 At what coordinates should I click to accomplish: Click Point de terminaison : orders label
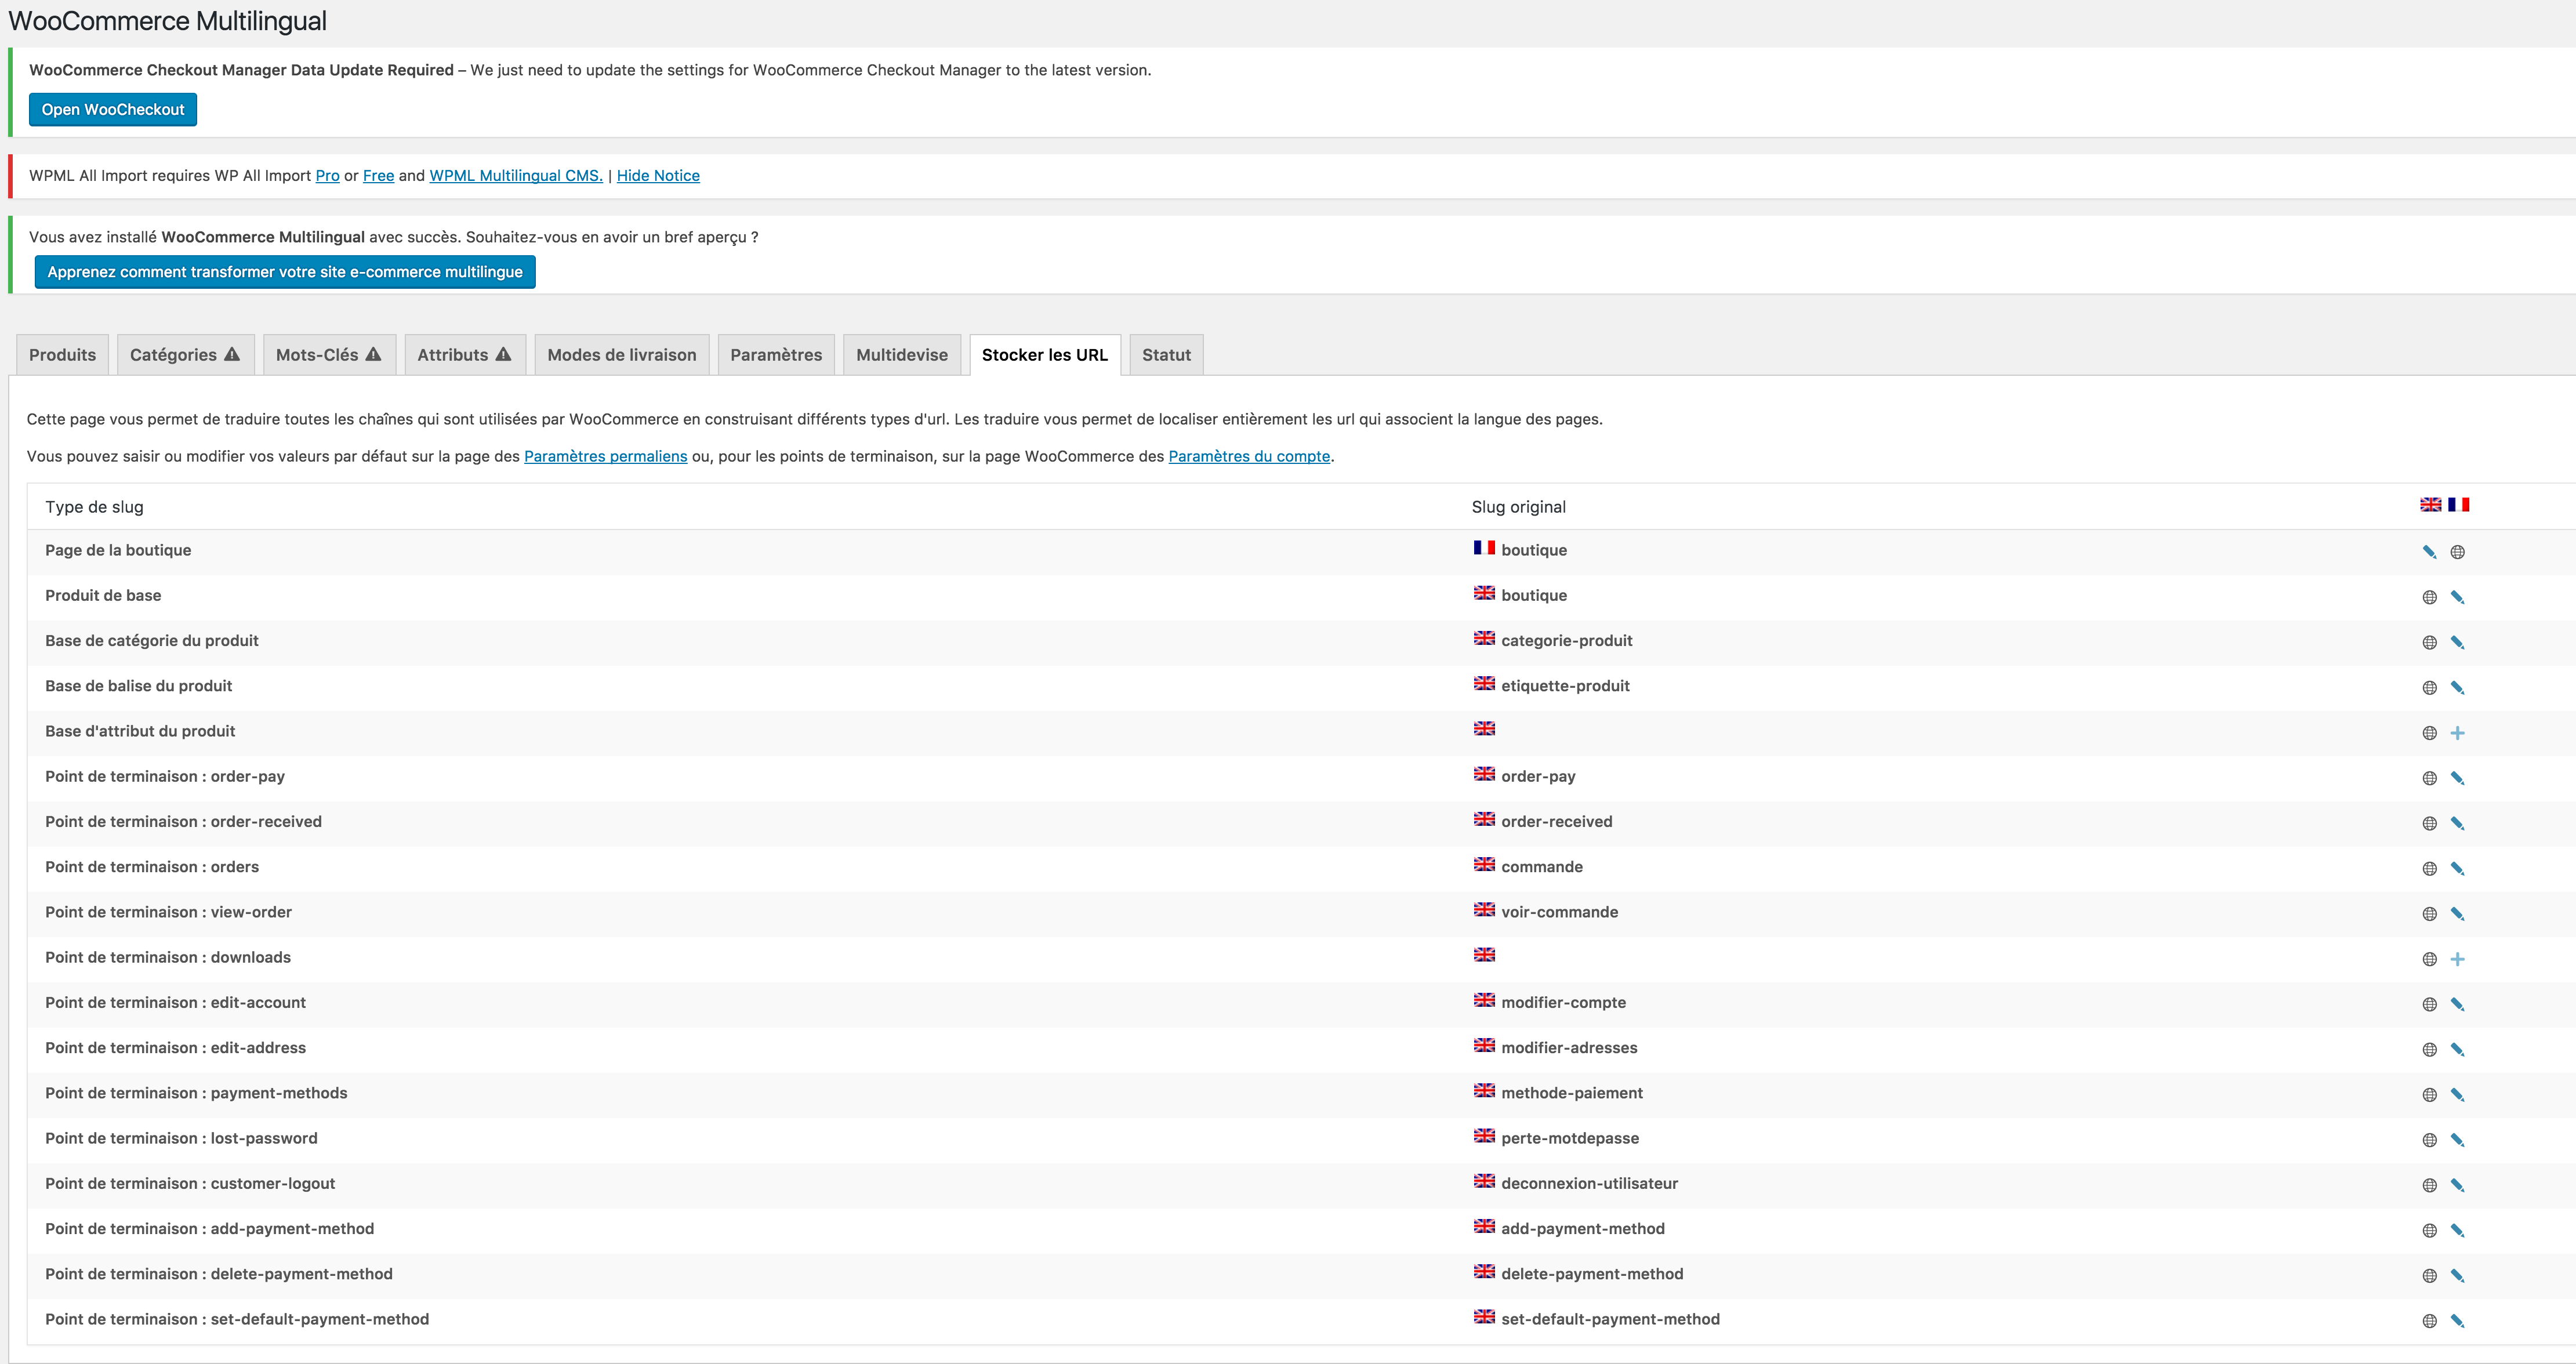coord(152,867)
